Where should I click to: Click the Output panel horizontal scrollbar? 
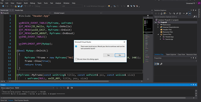tap(94, 98)
